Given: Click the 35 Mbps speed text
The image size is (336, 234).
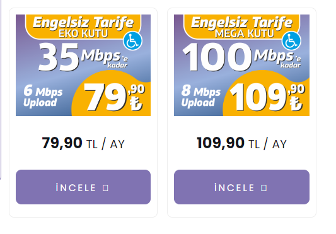Looking at the screenshot, I should pos(83,57).
